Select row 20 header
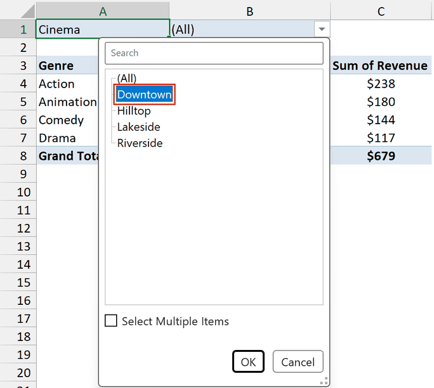This screenshot has height=388, width=434. 18,373
